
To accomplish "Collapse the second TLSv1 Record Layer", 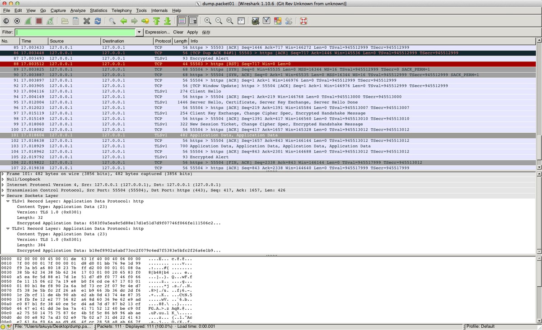I will pyautogui.click(x=8, y=228).
